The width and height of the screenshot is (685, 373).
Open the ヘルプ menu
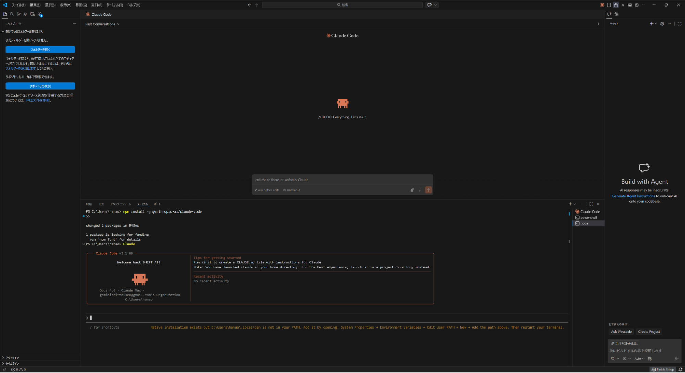point(133,5)
